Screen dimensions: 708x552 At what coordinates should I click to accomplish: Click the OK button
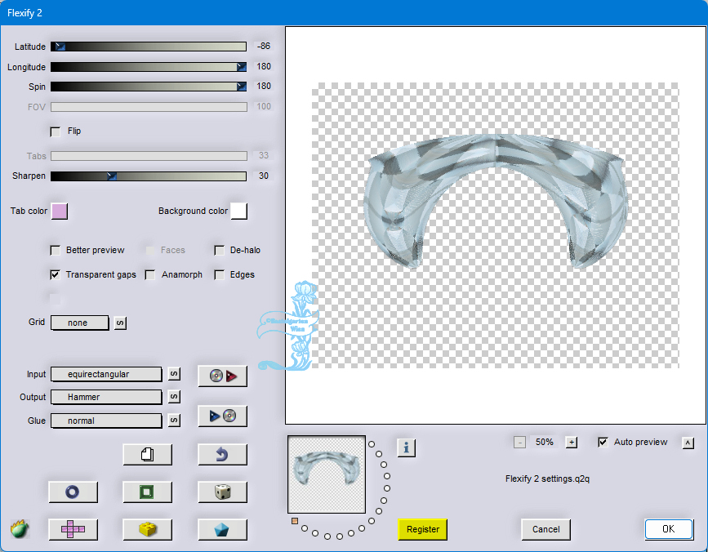click(669, 529)
